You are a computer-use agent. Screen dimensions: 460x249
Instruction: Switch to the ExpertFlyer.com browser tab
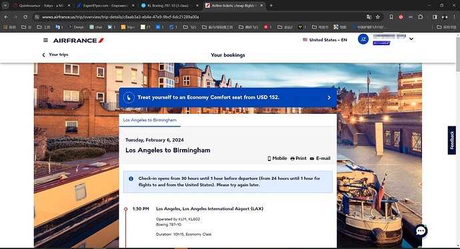[105, 5]
